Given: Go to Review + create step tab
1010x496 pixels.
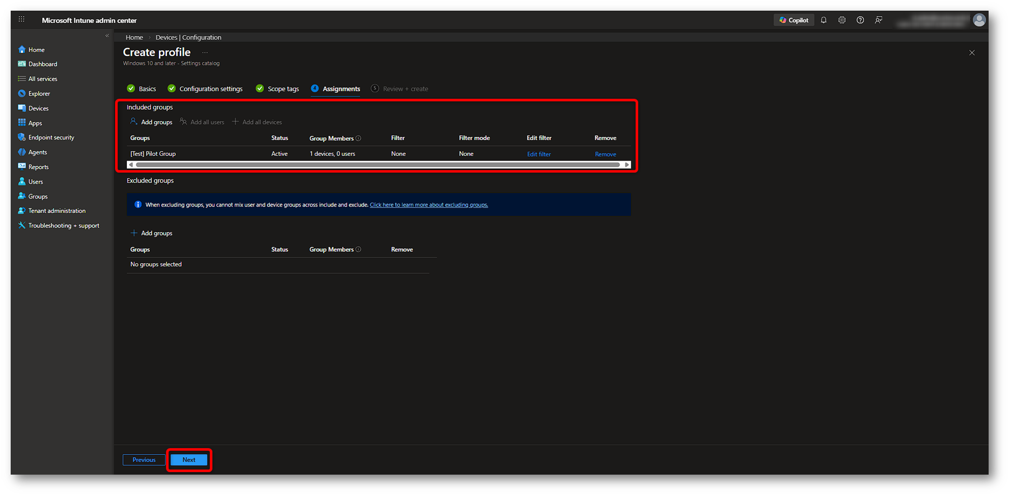Looking at the screenshot, I should [x=400, y=89].
